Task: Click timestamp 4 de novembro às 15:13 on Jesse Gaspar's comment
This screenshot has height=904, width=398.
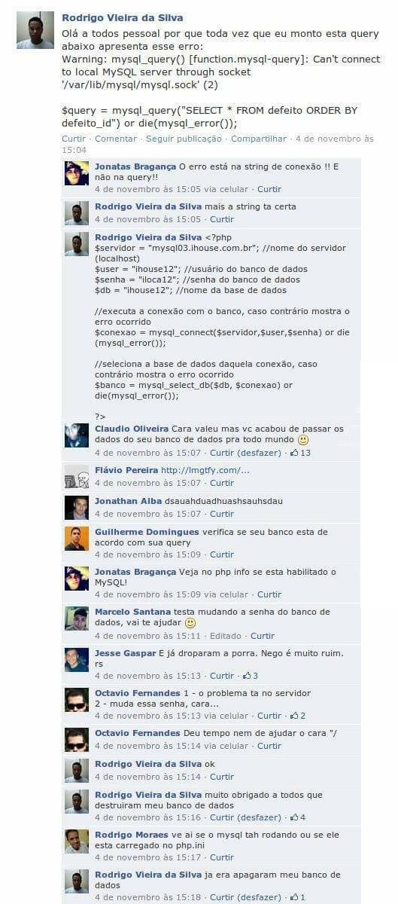Action: click(147, 676)
